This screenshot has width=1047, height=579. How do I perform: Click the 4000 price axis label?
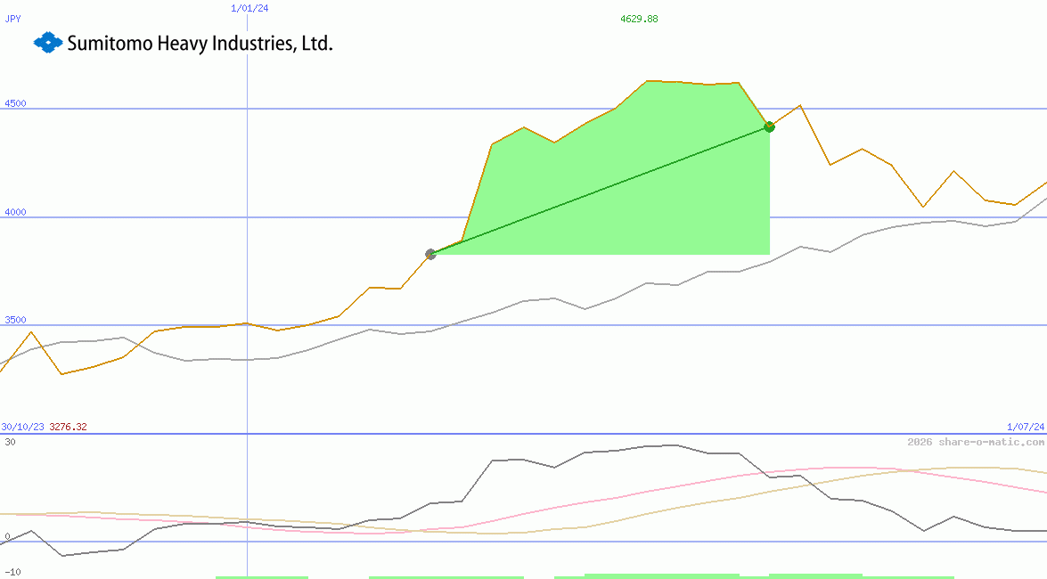pyautogui.click(x=15, y=212)
